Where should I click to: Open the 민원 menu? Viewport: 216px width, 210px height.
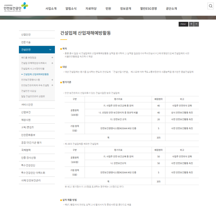(x=108, y=8)
